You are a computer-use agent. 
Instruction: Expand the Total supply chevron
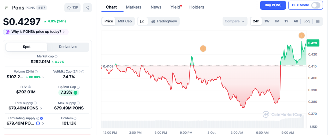[41, 108]
